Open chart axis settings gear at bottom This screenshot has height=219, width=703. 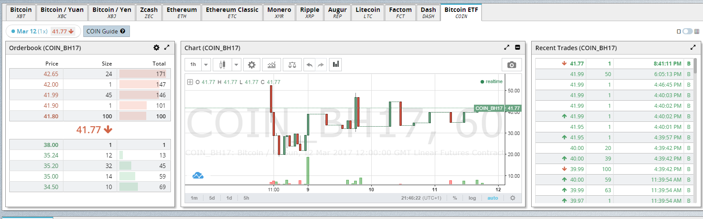[x=513, y=198]
